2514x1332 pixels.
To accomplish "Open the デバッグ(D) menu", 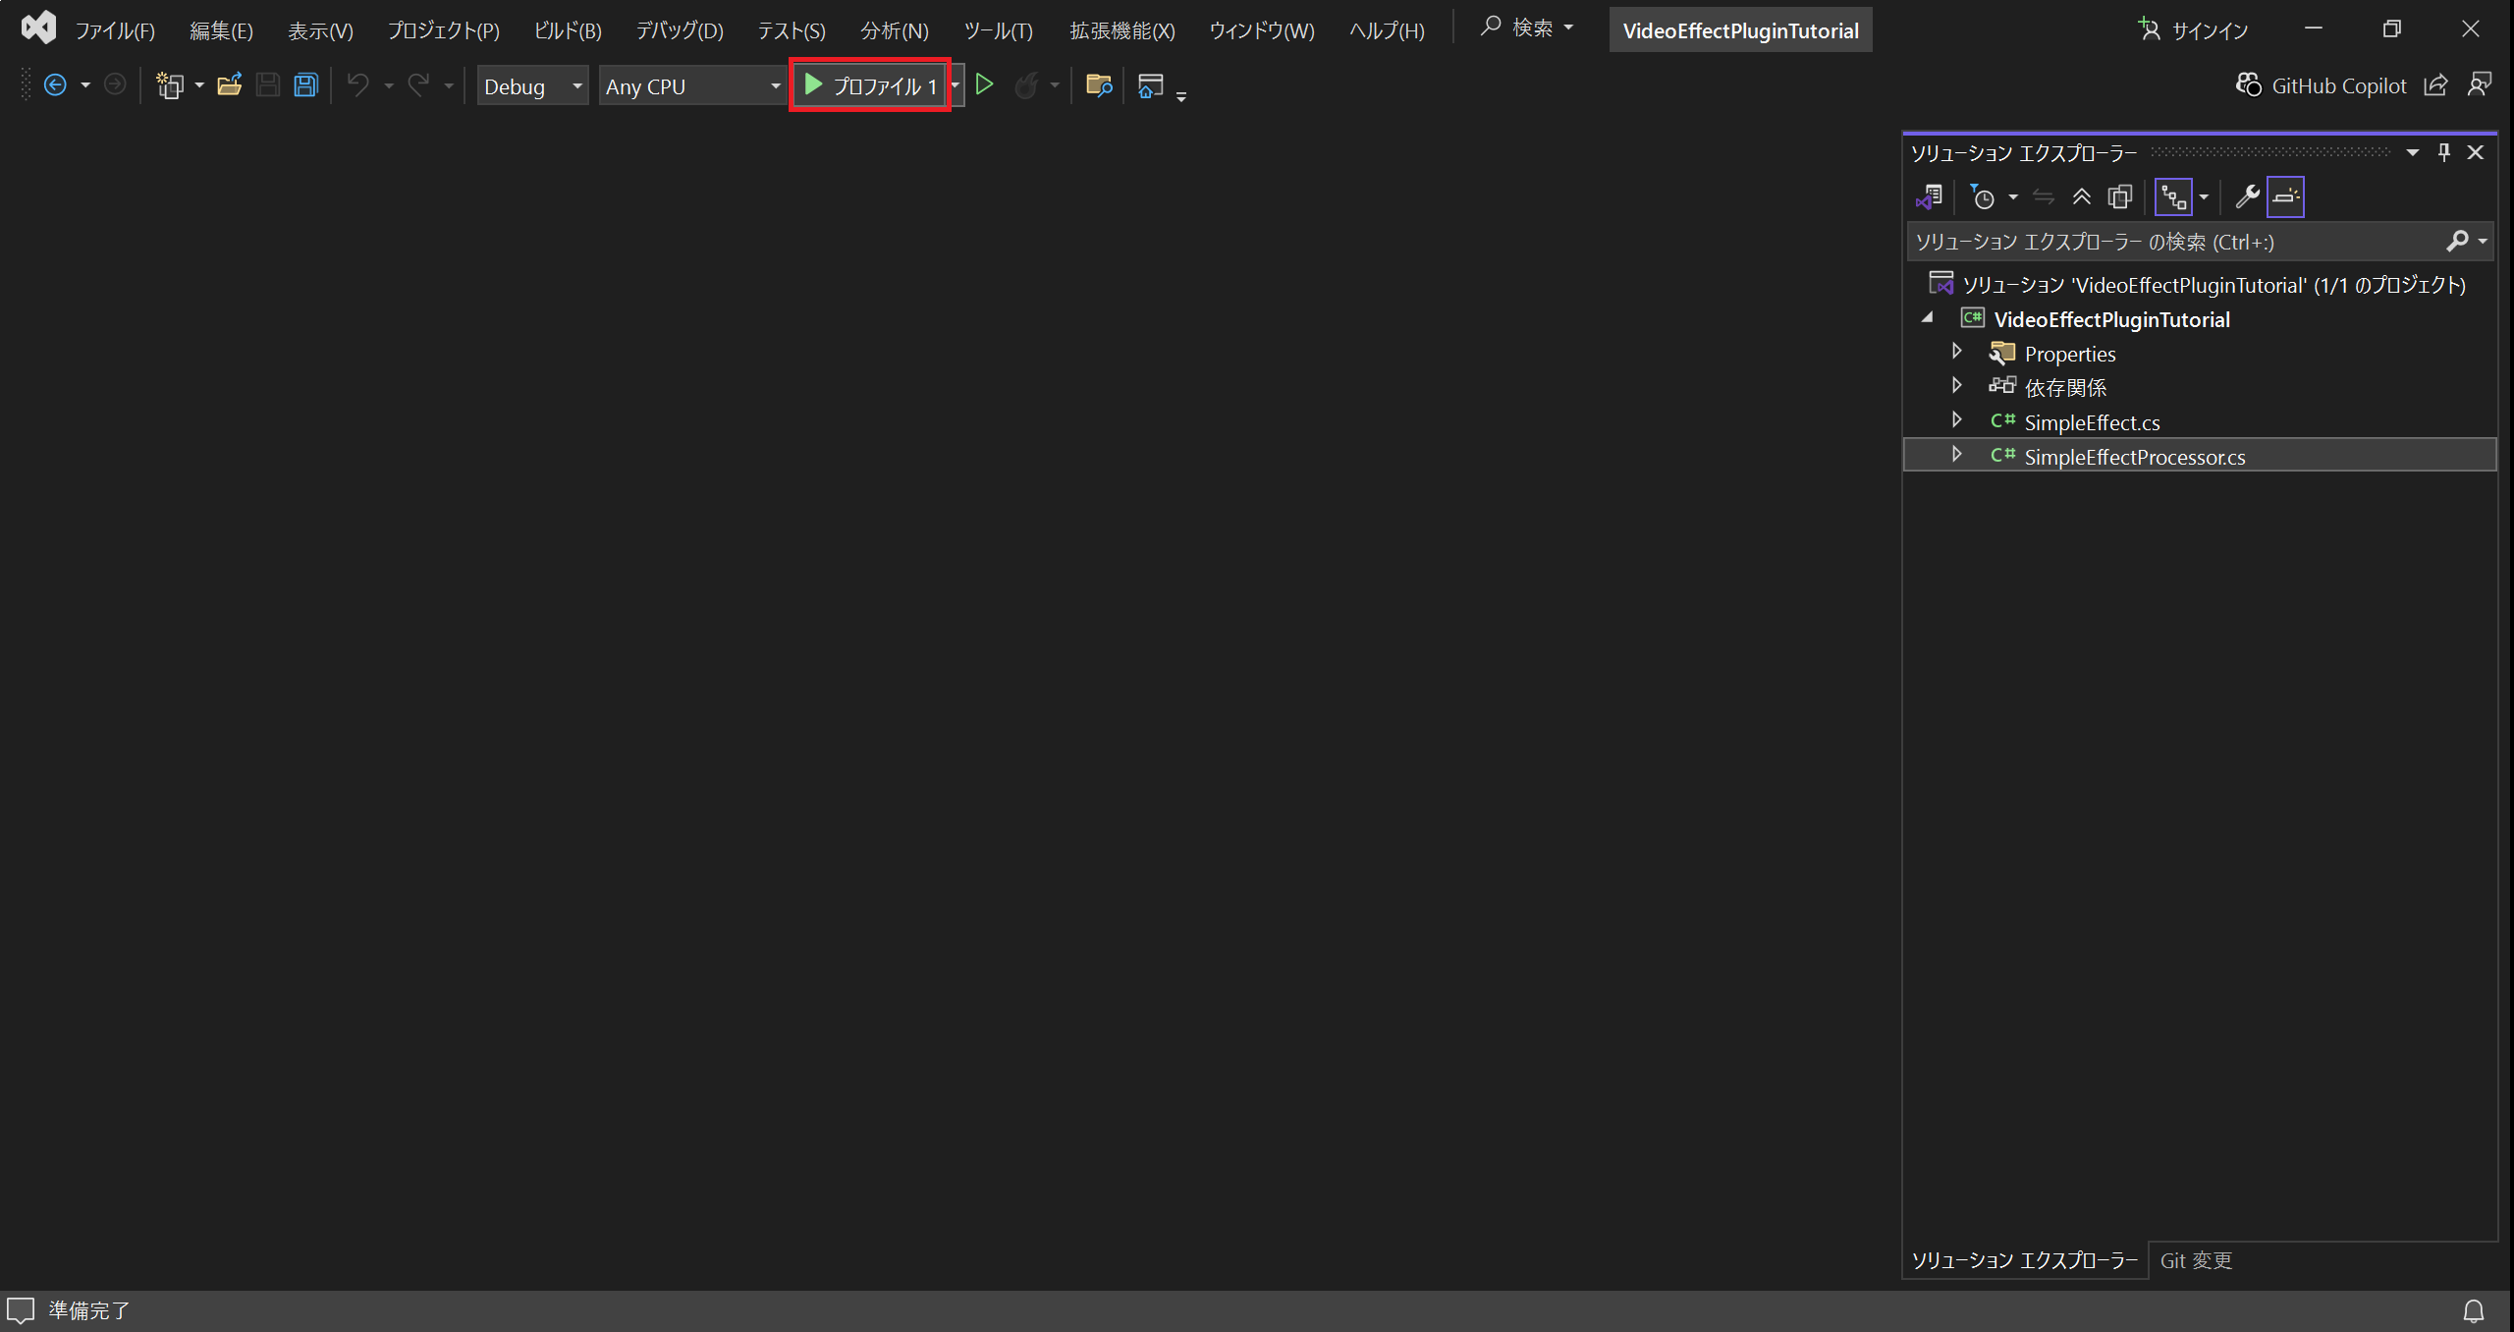I will coord(680,30).
